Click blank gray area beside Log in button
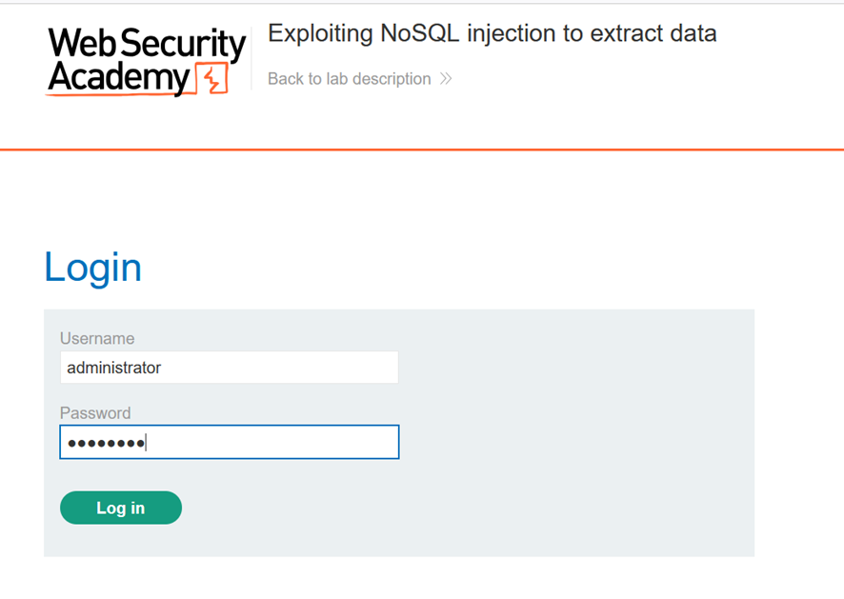Screen dimensions: 844x599 pyautogui.click(x=431, y=508)
